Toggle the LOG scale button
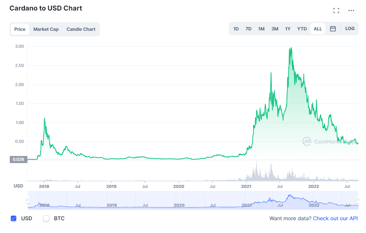Viewport: 366px width, 233px height. [x=350, y=29]
